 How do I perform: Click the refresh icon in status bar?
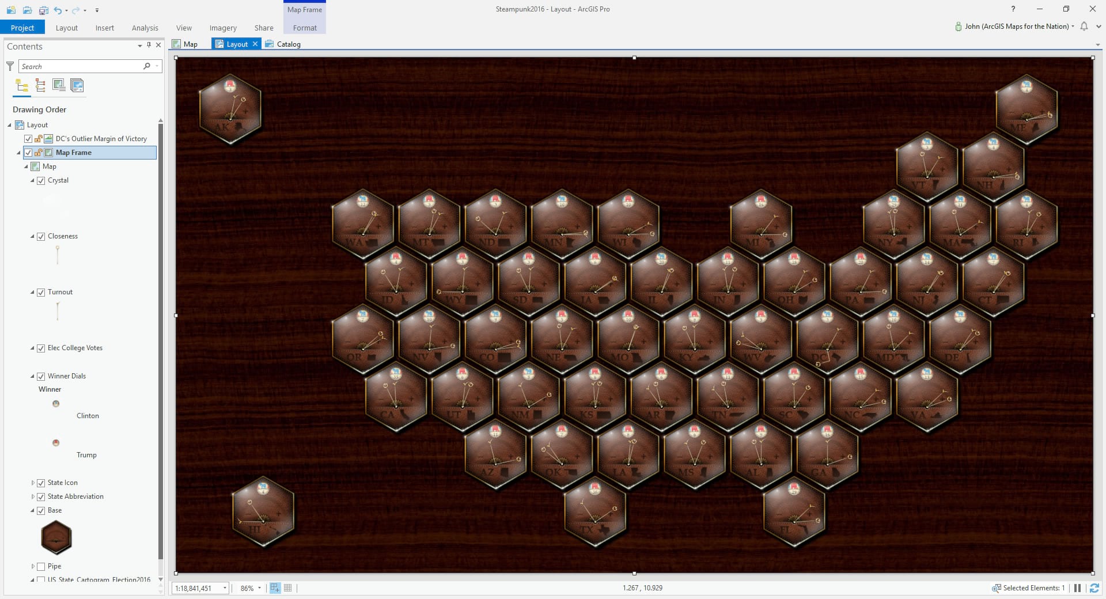coord(1094,588)
